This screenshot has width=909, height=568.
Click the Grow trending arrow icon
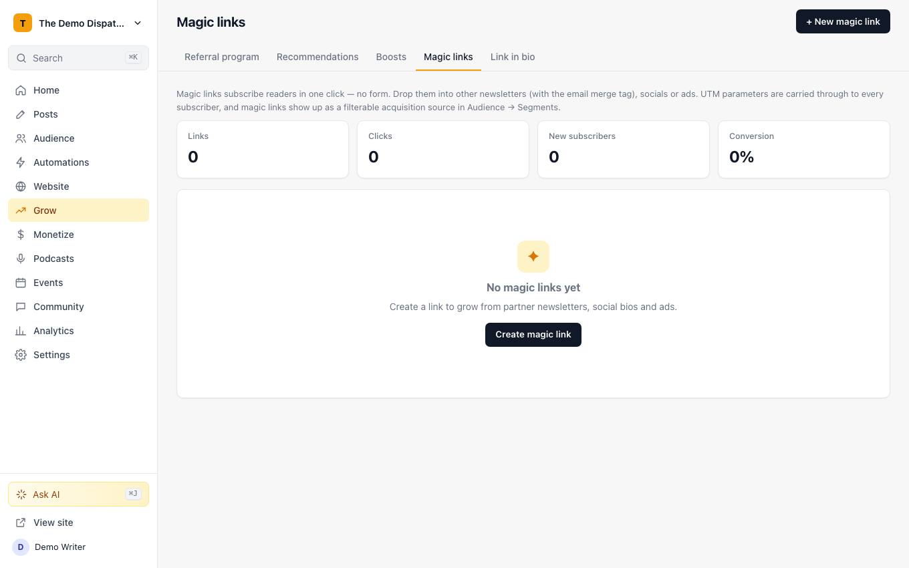tap(21, 210)
